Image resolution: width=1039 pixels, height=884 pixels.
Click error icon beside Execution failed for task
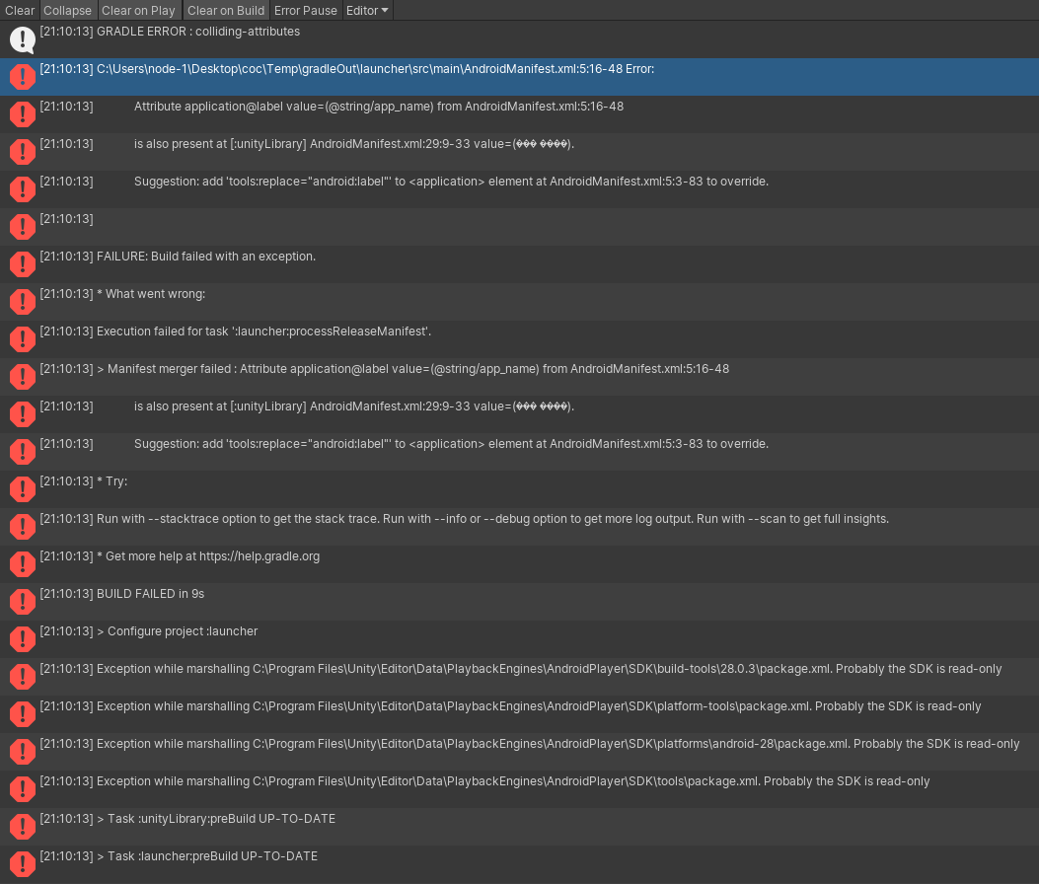pos(22,339)
